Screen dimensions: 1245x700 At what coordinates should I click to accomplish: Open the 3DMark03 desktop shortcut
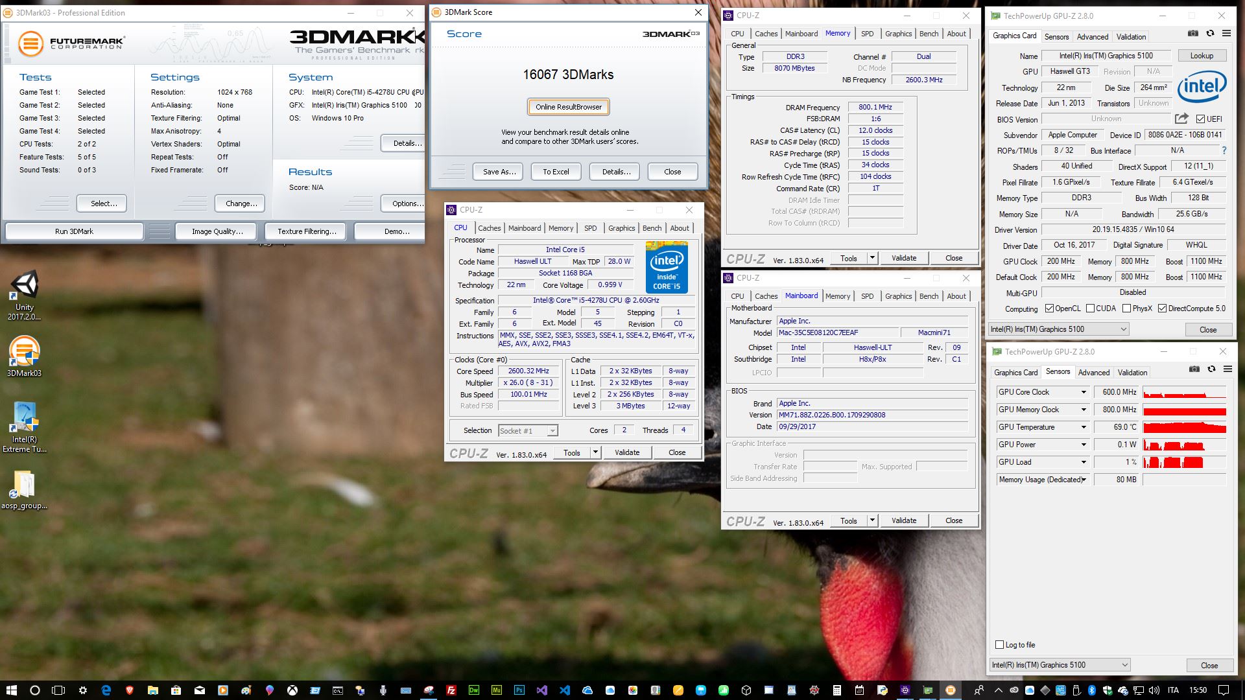(24, 356)
